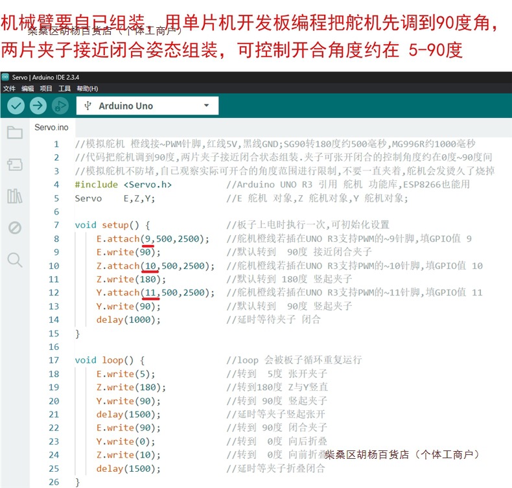Open the 文件 menu

[9, 88]
